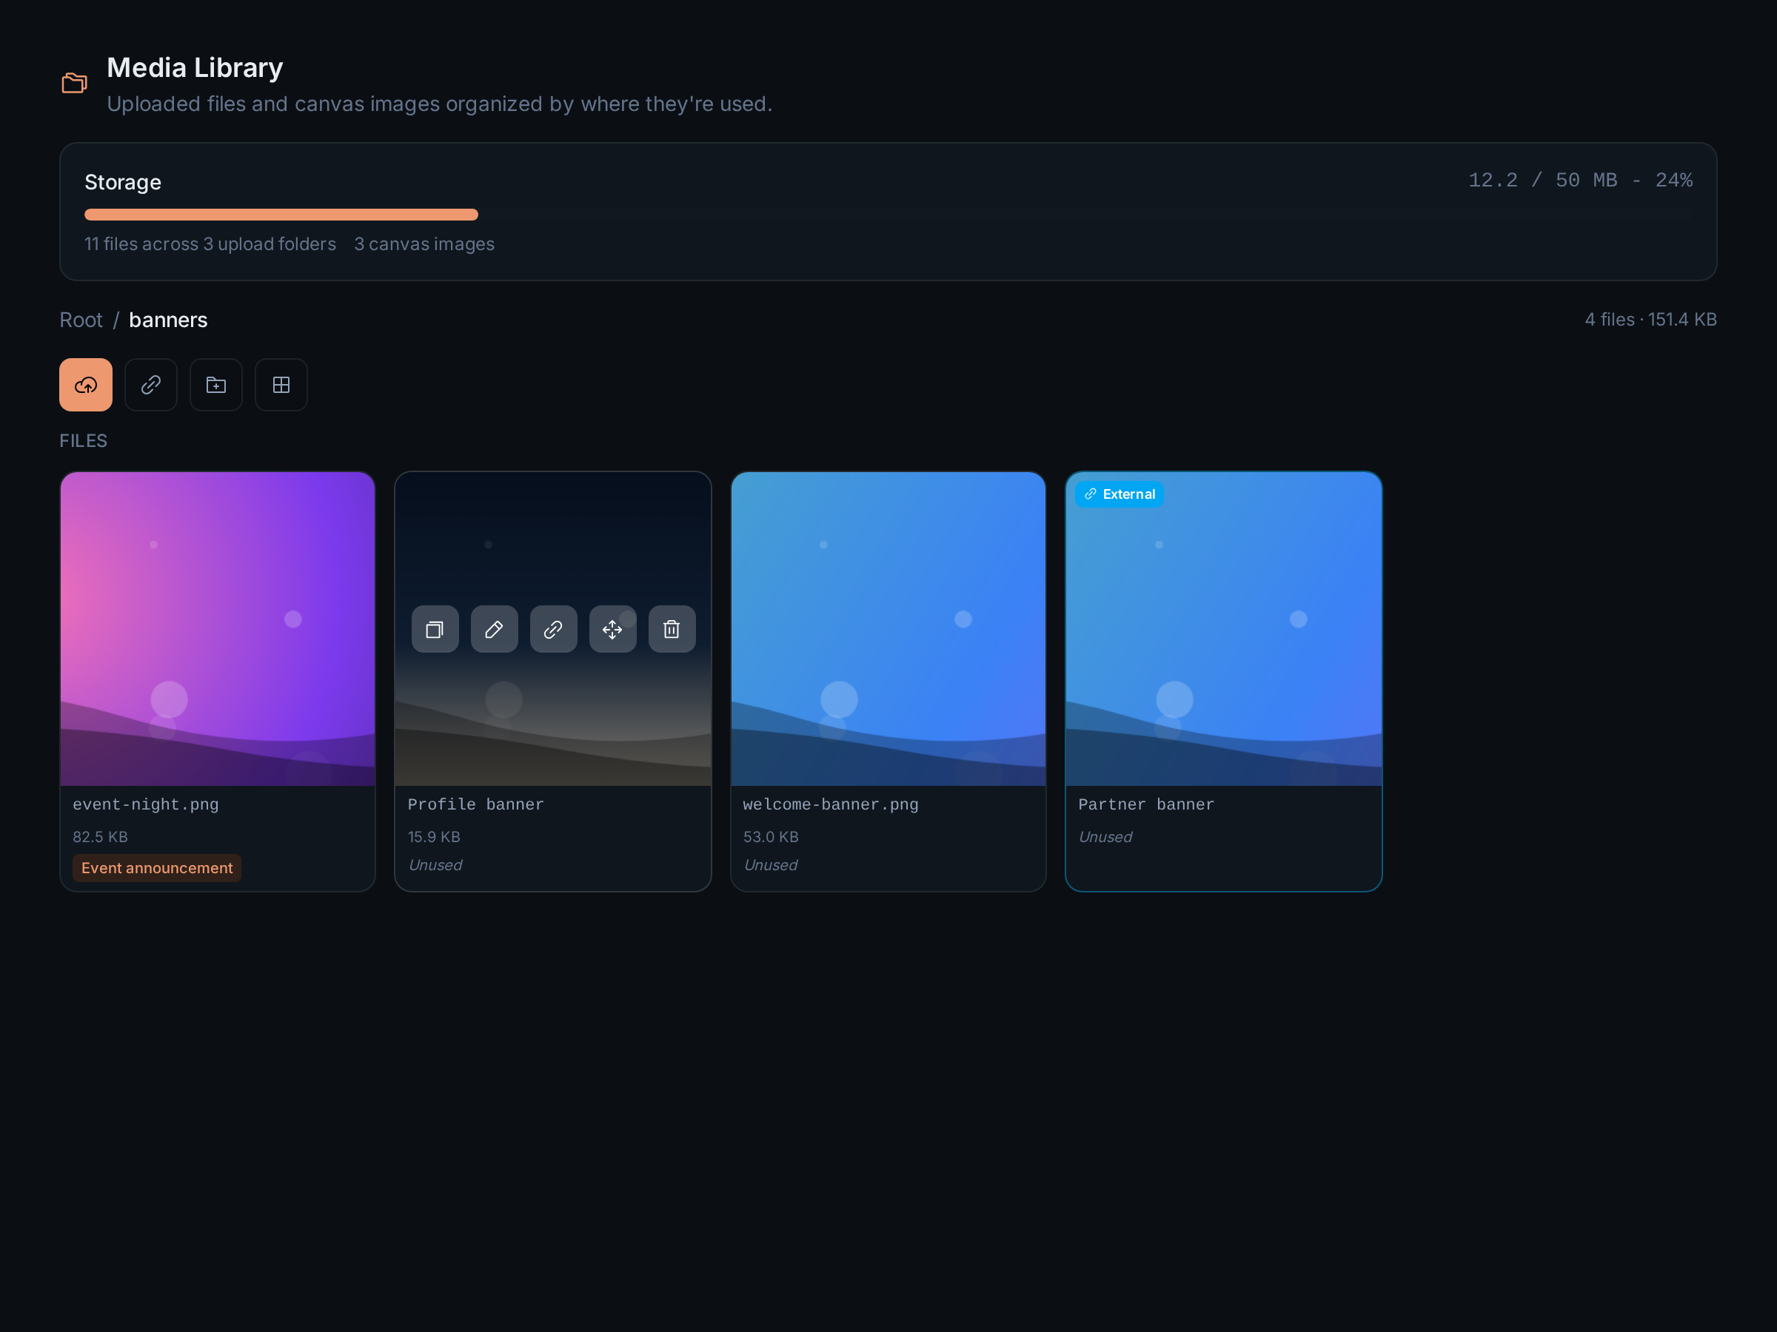The width and height of the screenshot is (1777, 1332).
Task: Click 82.5 KB size text
Action: coord(101,837)
